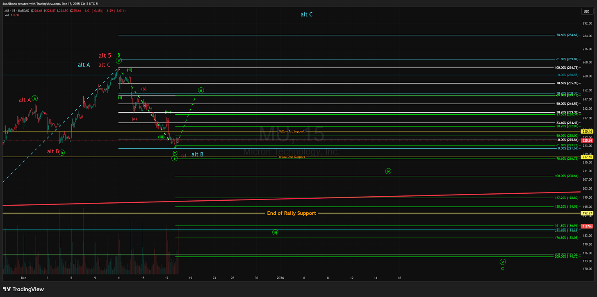Click the yellow 192.27 price tag

tap(588, 213)
